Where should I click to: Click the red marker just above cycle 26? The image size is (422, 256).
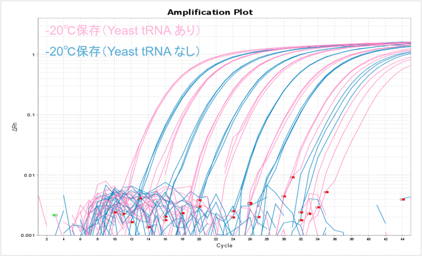[250, 203]
